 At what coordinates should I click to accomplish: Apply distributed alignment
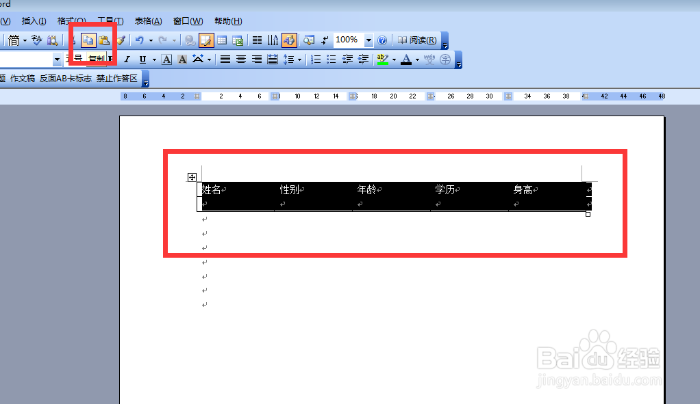(x=273, y=59)
